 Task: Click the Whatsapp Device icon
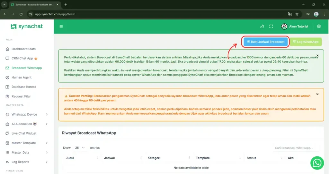pos(7,115)
